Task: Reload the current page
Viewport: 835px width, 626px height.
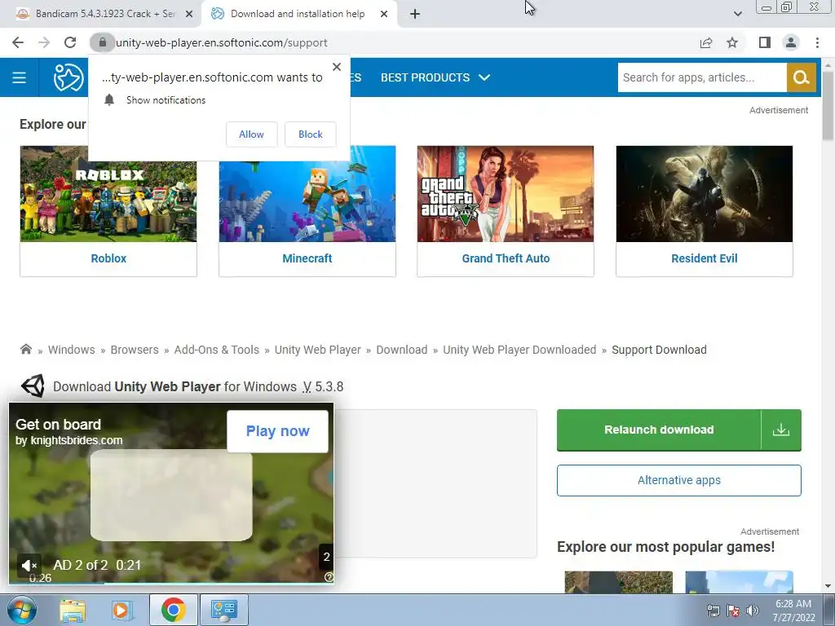Action: pos(70,42)
